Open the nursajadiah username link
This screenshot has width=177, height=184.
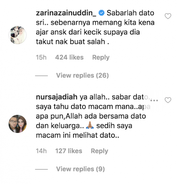click(57, 97)
